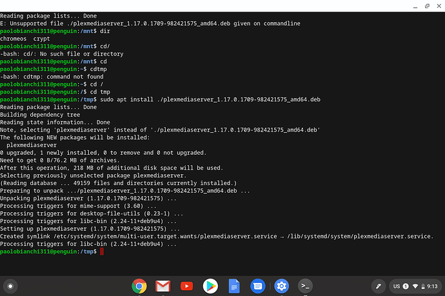The width and height of the screenshot is (445, 296).
Task: Click '0 upgraded, 1 newly installed' line
Action: tap(103, 153)
